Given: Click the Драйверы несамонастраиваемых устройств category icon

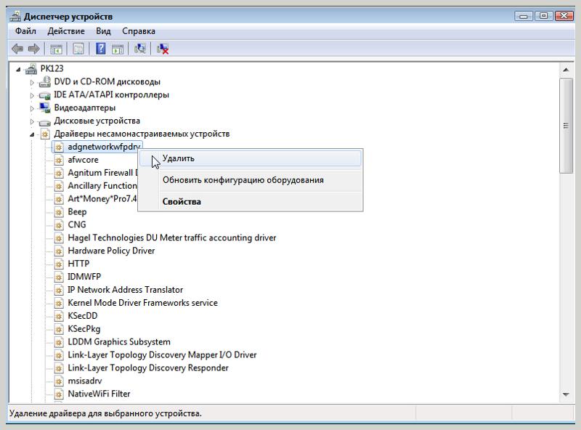Looking at the screenshot, I should (45, 134).
